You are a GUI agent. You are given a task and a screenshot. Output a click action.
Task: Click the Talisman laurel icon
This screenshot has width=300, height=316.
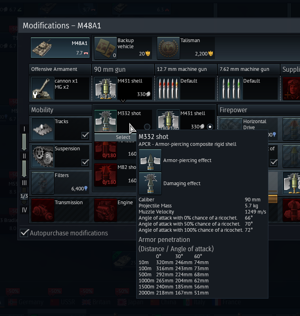(168, 48)
